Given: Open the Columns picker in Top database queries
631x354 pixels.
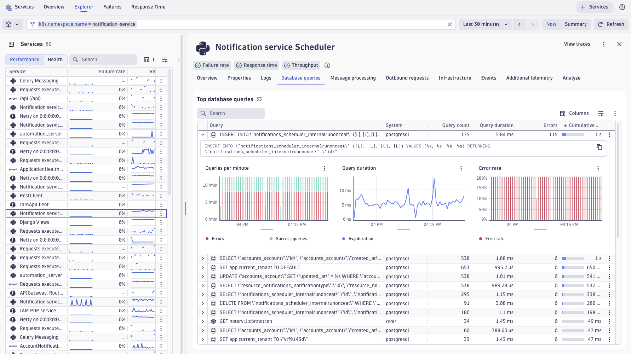Looking at the screenshot, I should 574,113.
